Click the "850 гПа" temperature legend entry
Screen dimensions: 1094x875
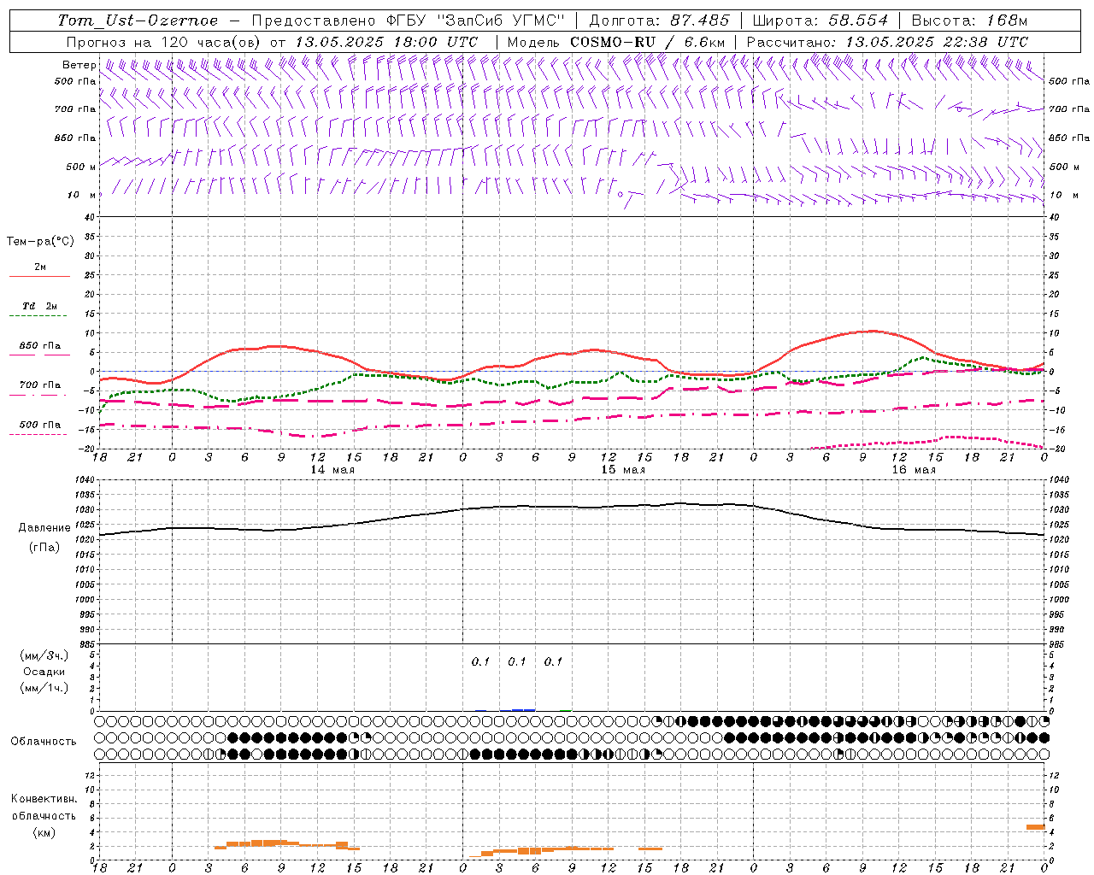point(39,346)
